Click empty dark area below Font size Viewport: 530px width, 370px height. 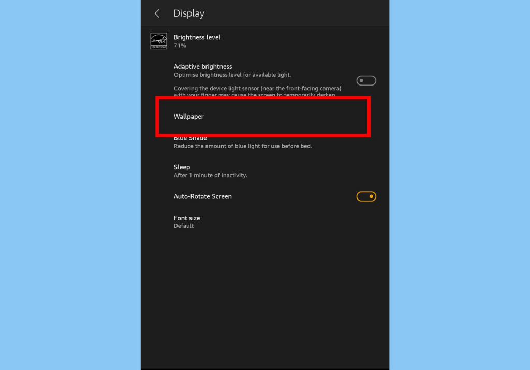[x=265, y=298]
